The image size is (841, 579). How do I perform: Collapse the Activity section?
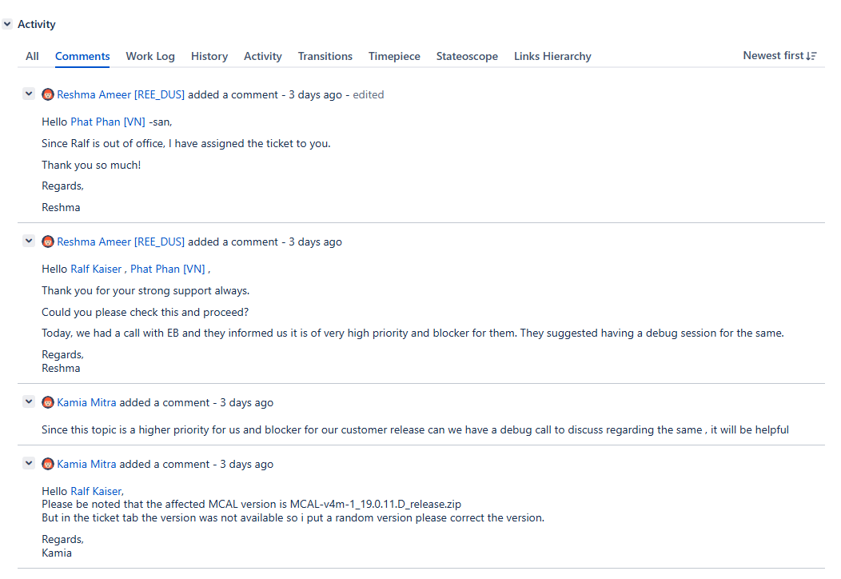(8, 24)
